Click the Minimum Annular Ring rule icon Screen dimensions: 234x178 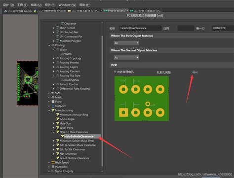pos(58,114)
